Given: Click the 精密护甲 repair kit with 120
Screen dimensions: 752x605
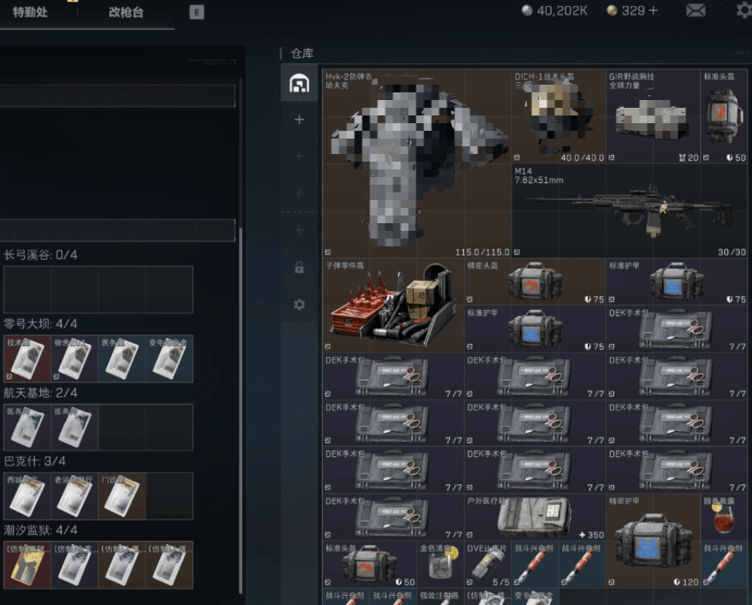Looking at the screenshot, I should click(653, 541).
